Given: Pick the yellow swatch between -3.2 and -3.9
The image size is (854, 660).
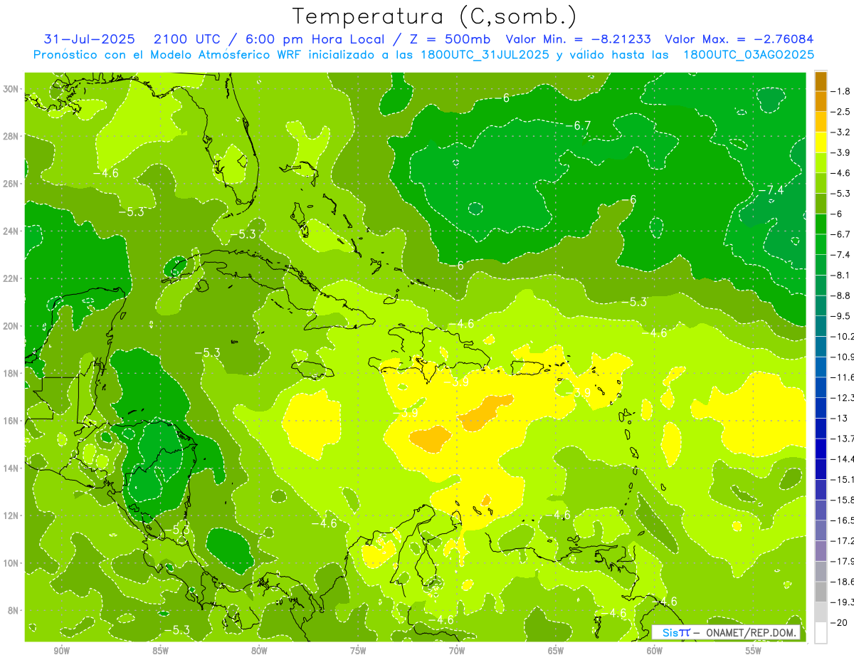Looking at the screenshot, I should [x=821, y=142].
